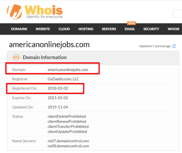Click the Whois navigation tab

[174, 29]
